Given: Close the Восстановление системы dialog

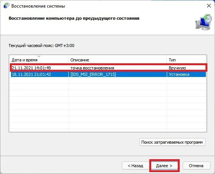Looking at the screenshot, I should tap(209, 6).
